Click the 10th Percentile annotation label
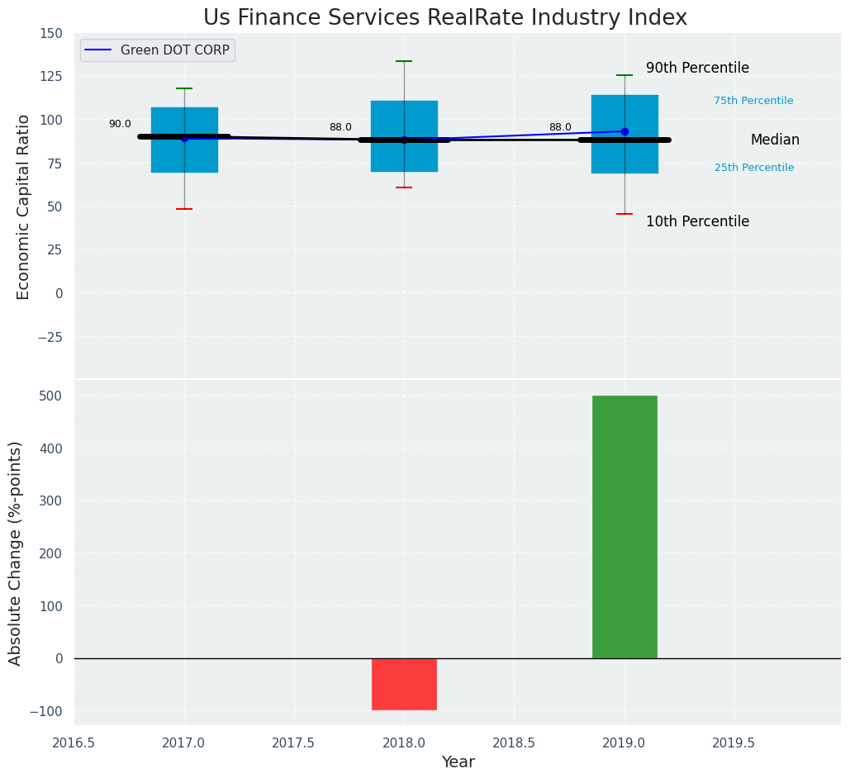Viewport: 850px width, 778px height. [697, 222]
